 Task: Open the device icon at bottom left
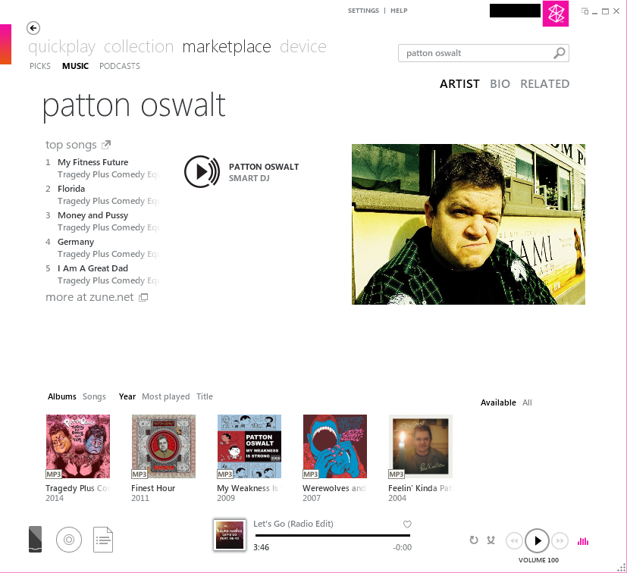[35, 540]
